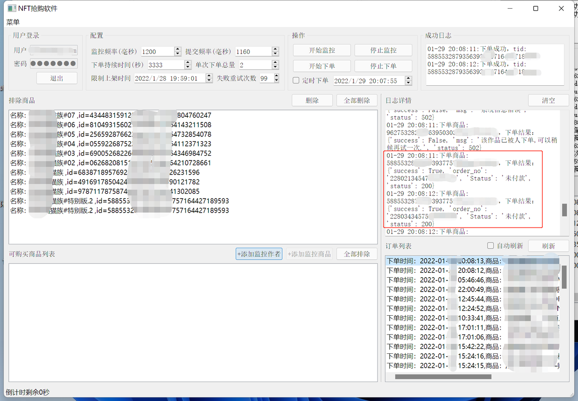578x401 pixels.
Task: Increase 提交频率 with its up arrow
Action: [x=275, y=49]
